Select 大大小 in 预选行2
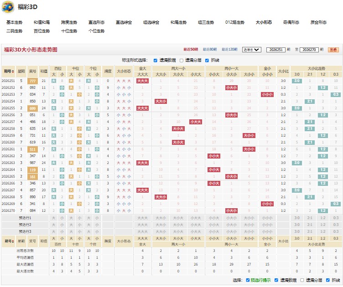 click(x=161, y=225)
